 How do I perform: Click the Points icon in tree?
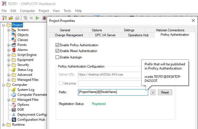tap(14, 45)
